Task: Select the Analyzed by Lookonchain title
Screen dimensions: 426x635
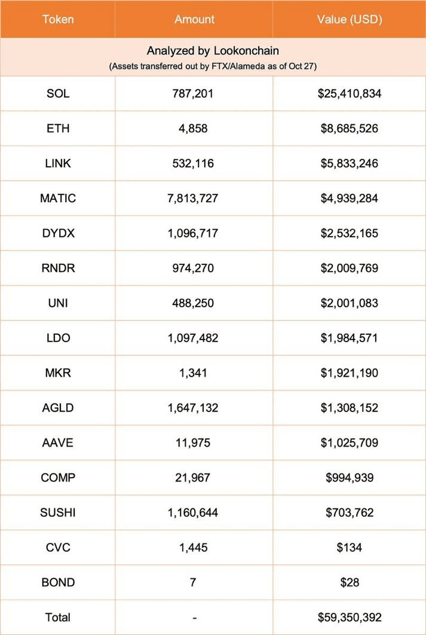Action: pos(213,51)
